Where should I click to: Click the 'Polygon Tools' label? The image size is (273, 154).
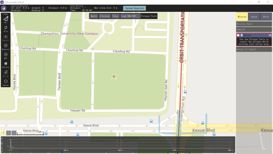tap(149, 16)
